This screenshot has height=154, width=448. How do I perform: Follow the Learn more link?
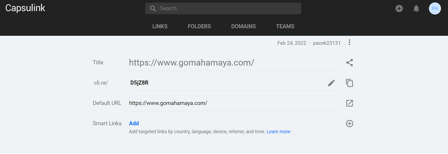coord(278,132)
